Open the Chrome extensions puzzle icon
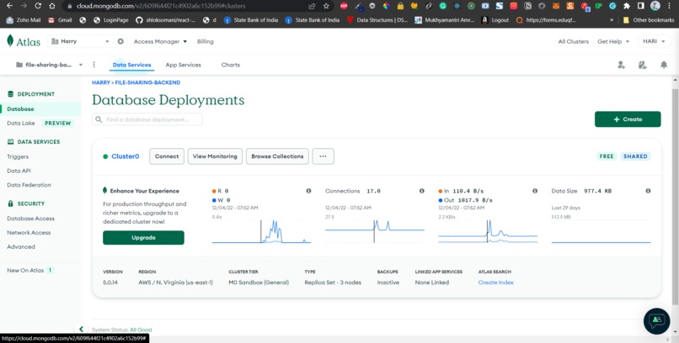679x343 pixels. click(x=627, y=6)
